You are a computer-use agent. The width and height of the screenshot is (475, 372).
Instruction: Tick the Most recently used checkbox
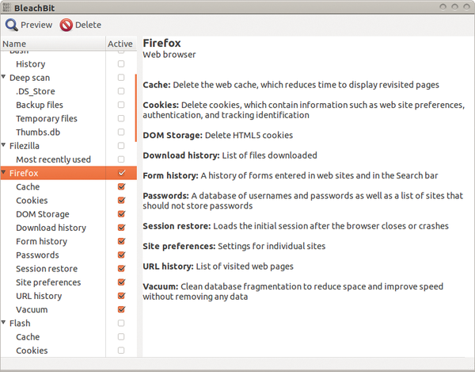pos(121,159)
